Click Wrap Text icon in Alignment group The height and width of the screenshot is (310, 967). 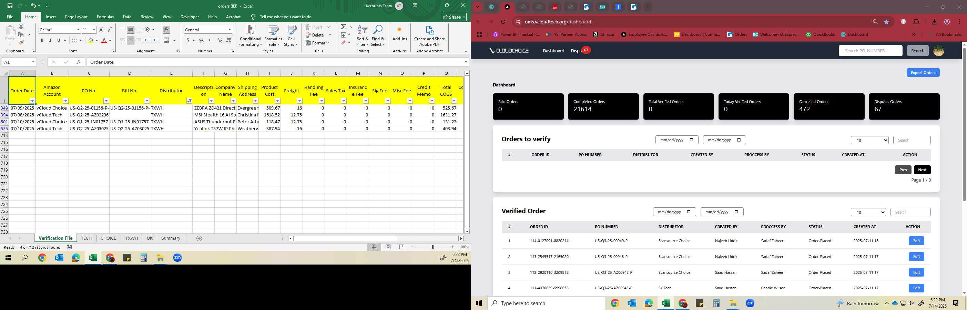(166, 30)
